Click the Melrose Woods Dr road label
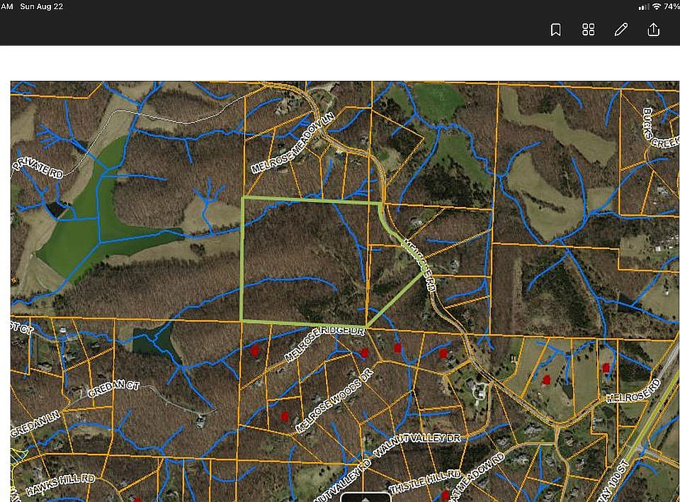This screenshot has width=680, height=502. click(x=334, y=401)
